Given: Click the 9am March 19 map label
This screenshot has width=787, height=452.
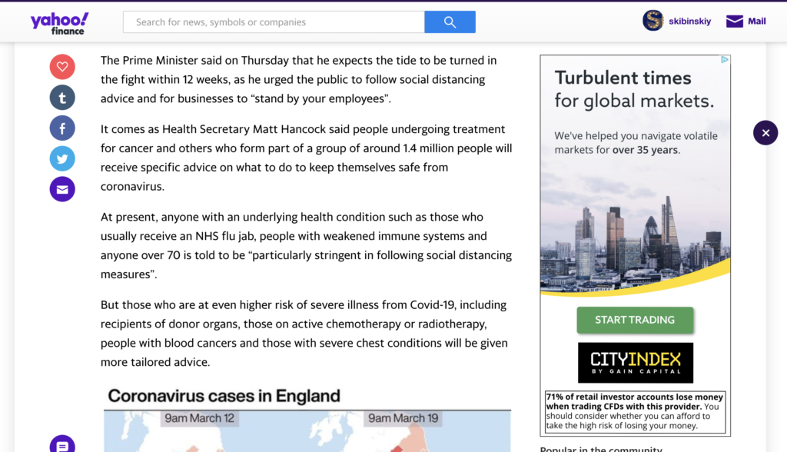Looking at the screenshot, I should click(403, 418).
